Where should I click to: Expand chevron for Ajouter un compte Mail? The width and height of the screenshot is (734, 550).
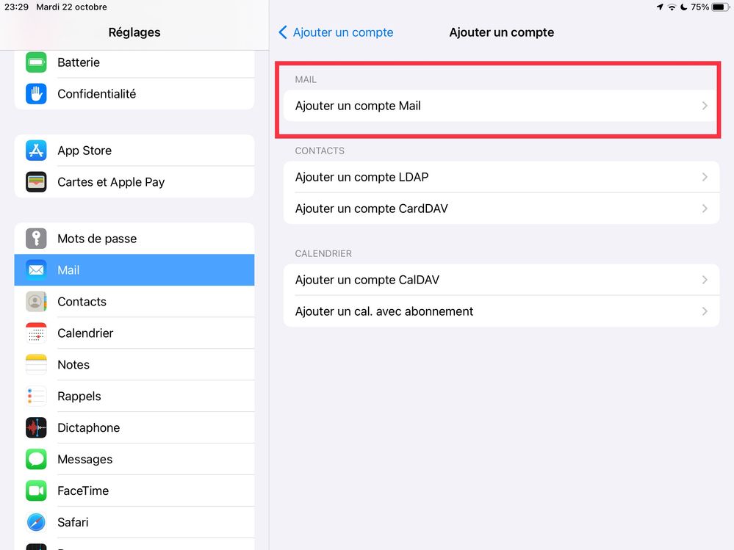tap(705, 106)
